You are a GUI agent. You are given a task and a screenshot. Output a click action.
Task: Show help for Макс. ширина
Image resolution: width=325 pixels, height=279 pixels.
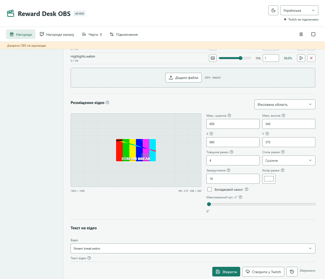(x=229, y=115)
